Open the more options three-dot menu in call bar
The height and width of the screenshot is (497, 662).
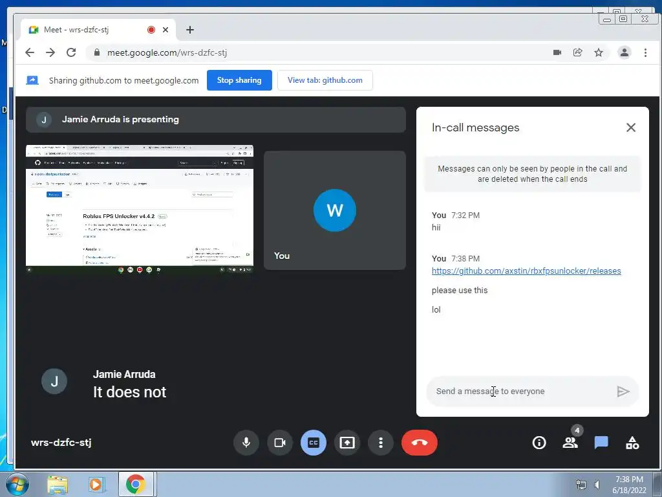[380, 443]
